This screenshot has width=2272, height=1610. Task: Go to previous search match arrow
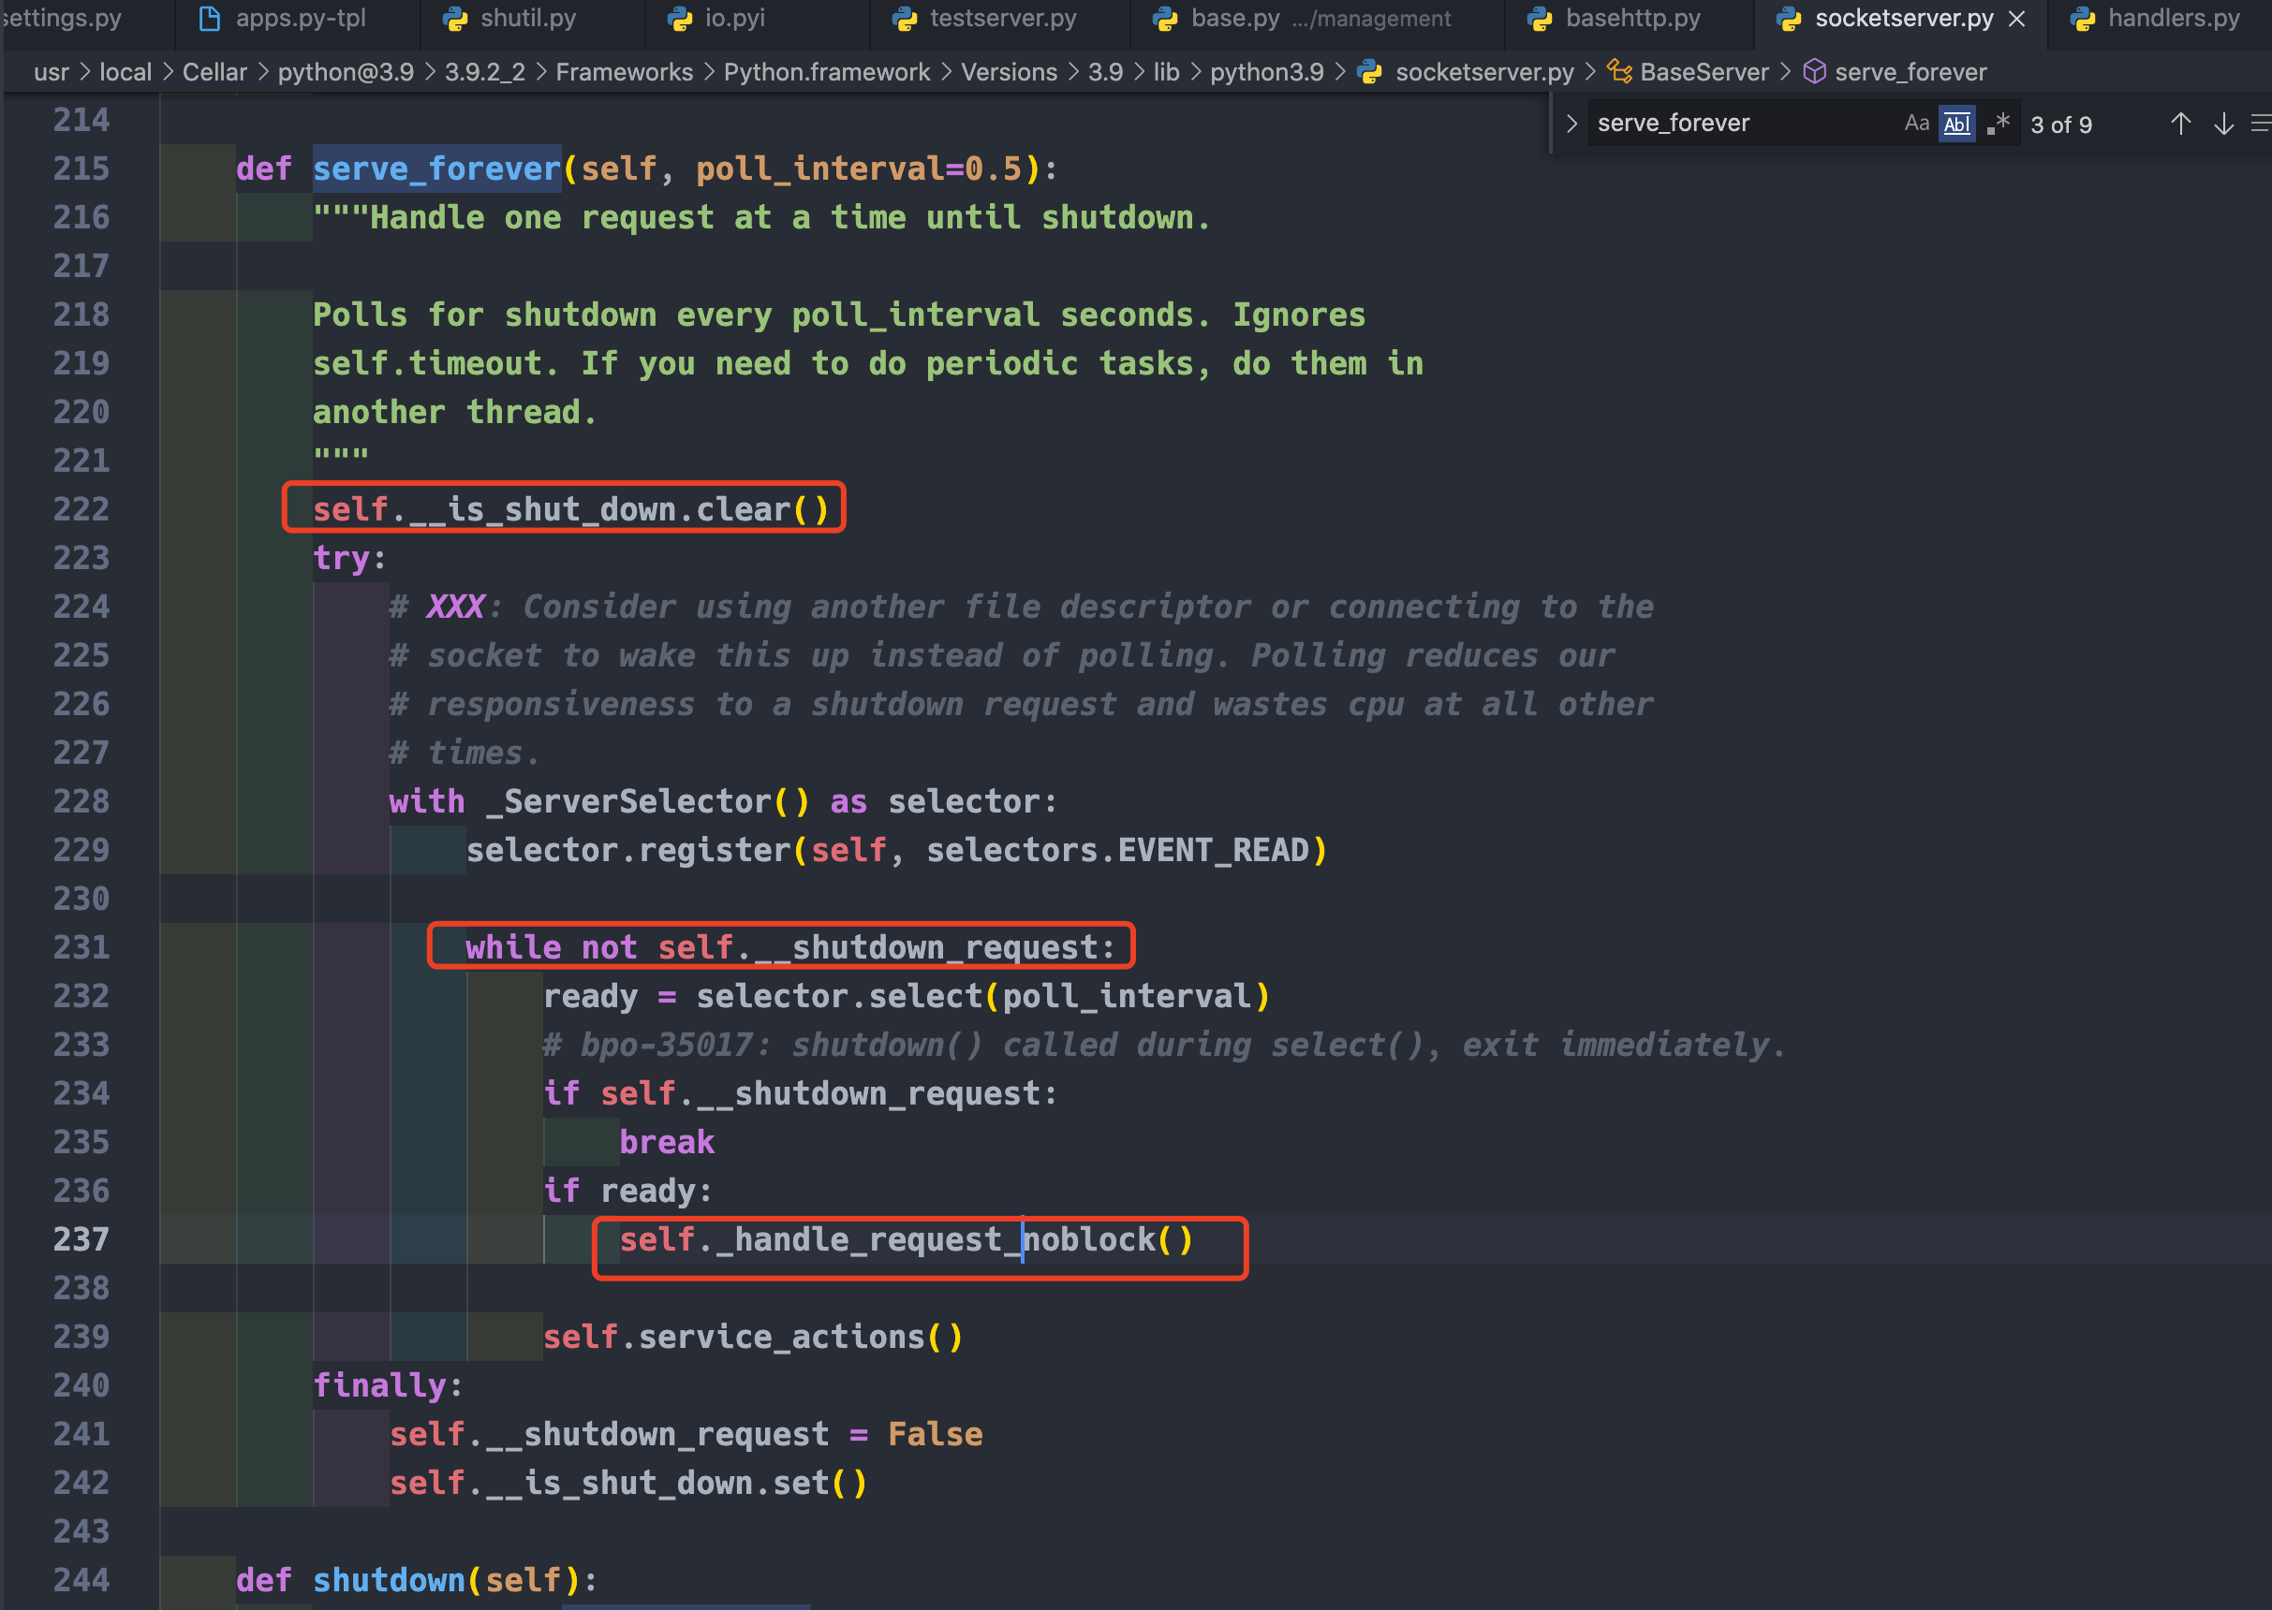[x=2180, y=124]
